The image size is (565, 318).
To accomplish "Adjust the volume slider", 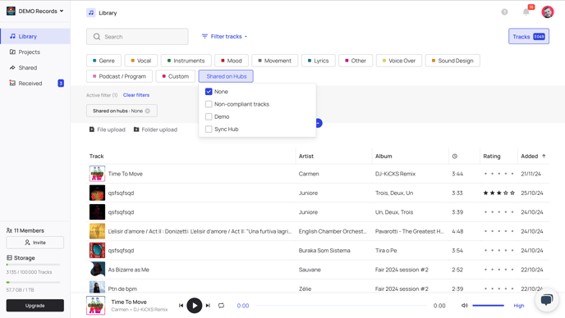I will pos(488,306).
